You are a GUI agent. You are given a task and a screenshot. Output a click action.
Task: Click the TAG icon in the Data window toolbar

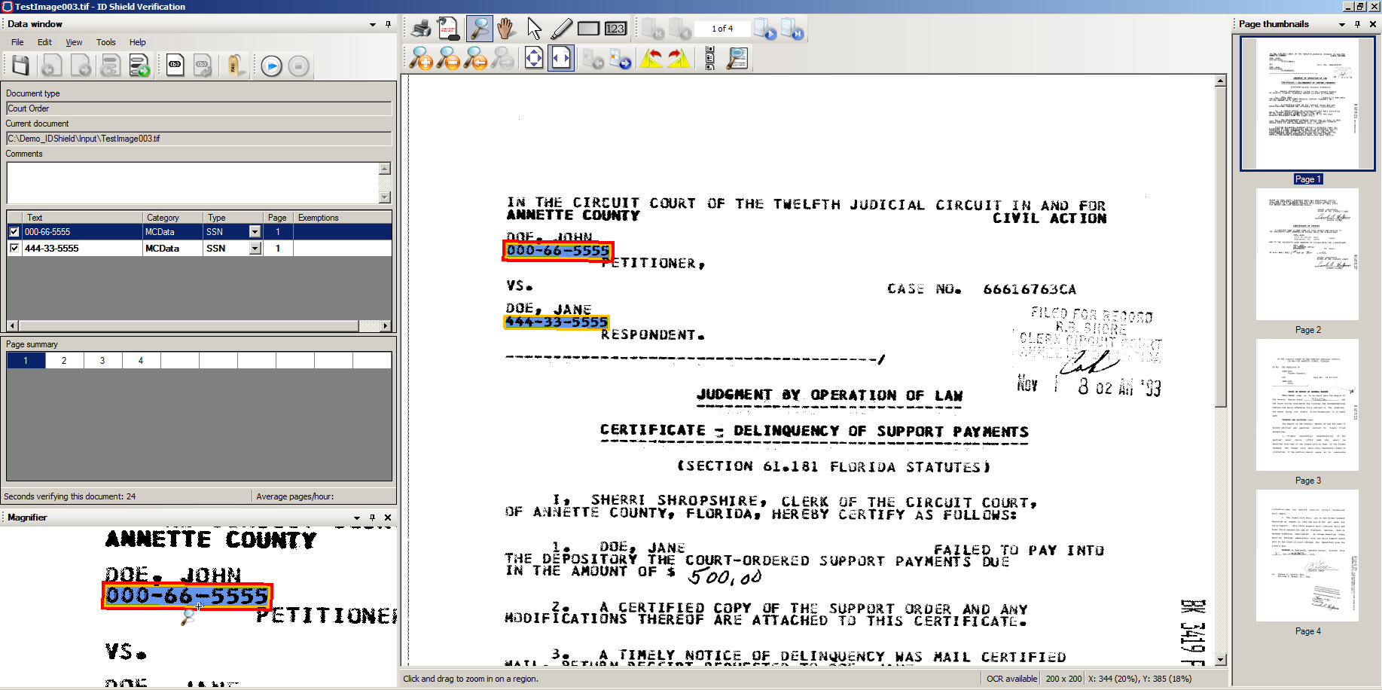234,66
